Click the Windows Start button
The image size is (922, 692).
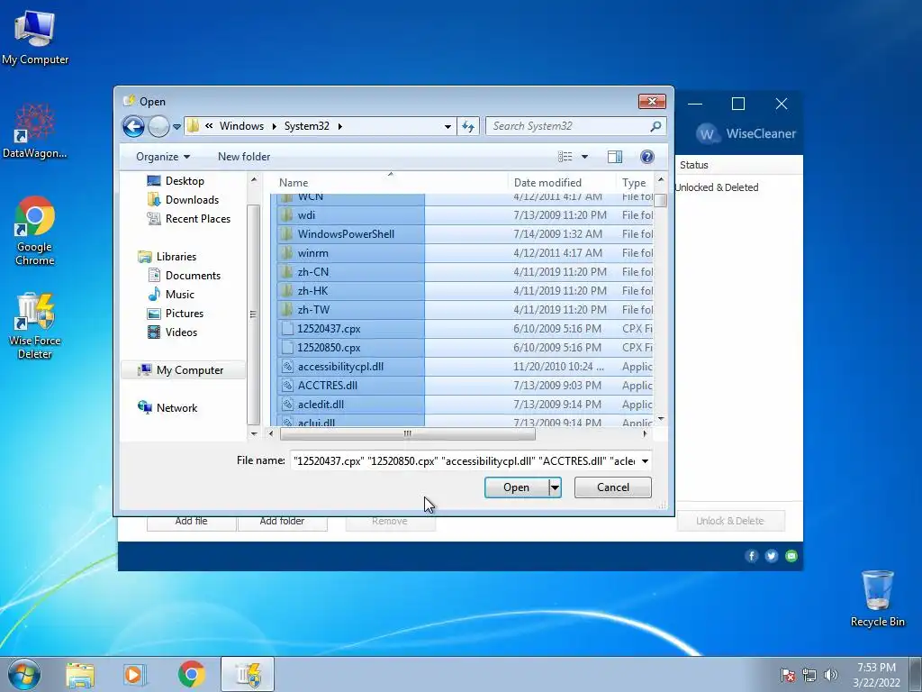tap(24, 674)
